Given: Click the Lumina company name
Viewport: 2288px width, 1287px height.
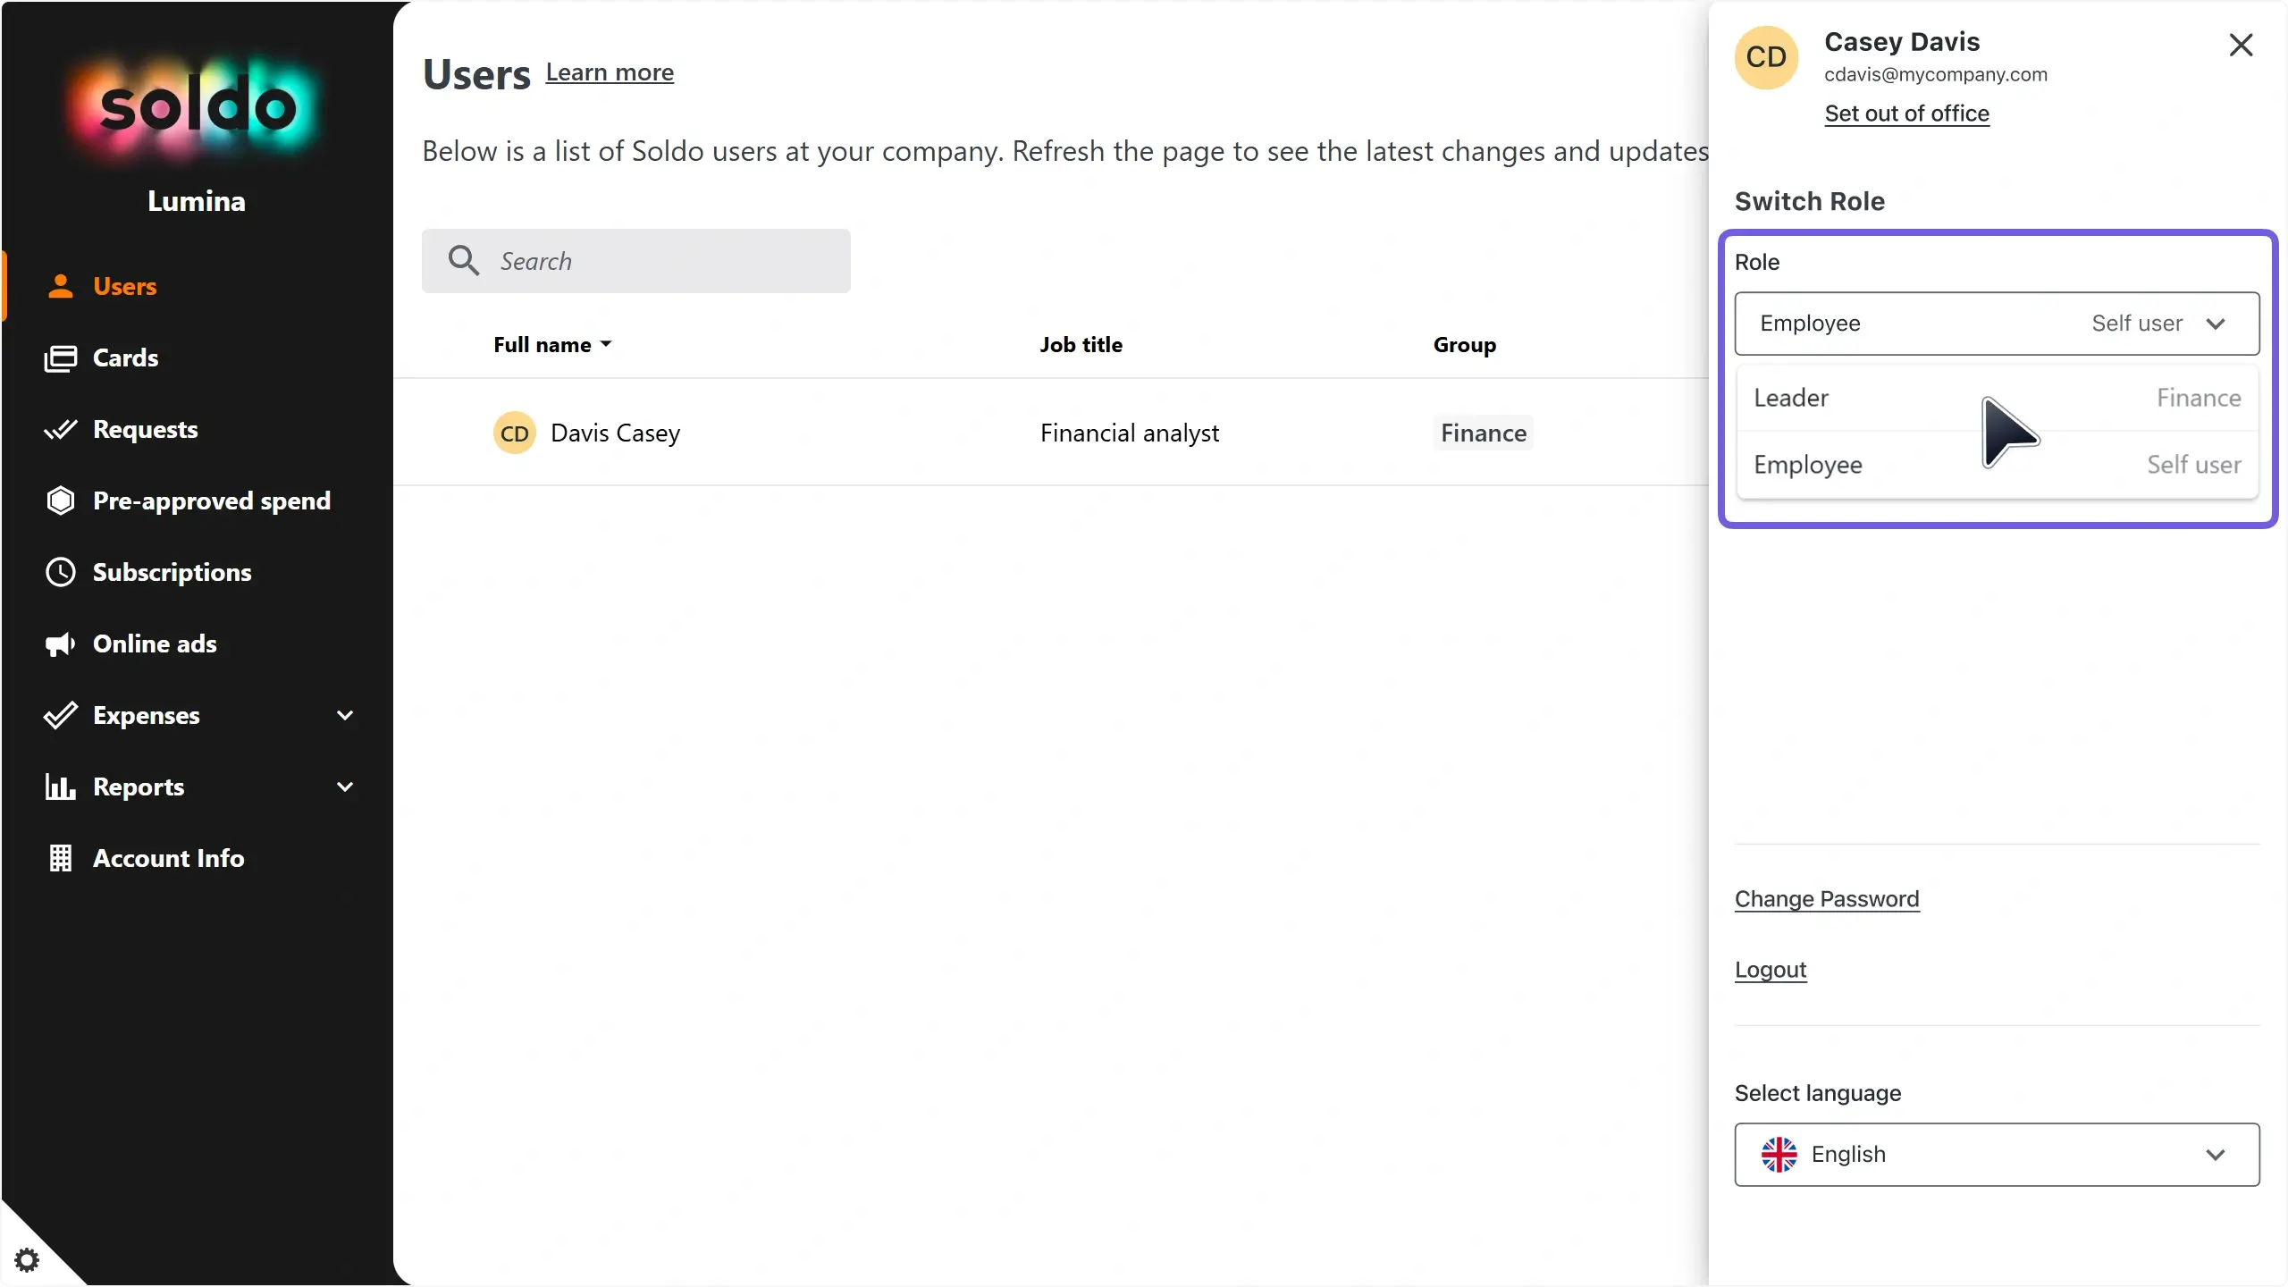Looking at the screenshot, I should 197,201.
